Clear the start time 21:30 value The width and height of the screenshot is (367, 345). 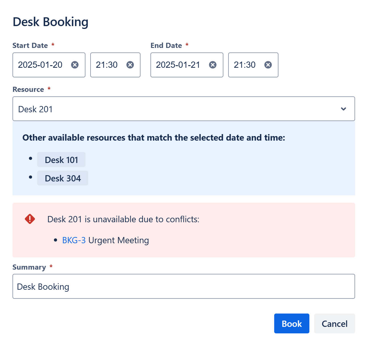tap(130, 65)
